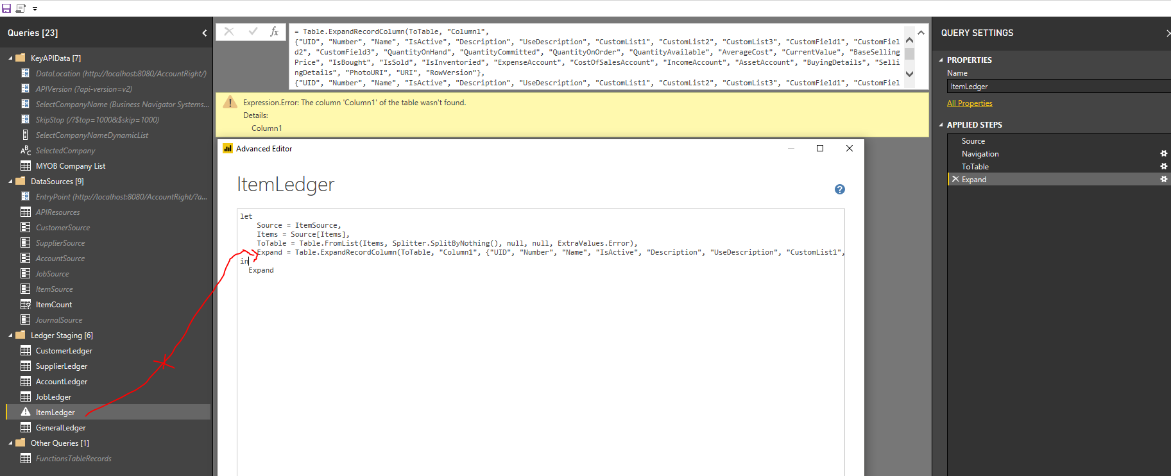
Task: Click the ItemSource query icon
Action: coord(26,289)
